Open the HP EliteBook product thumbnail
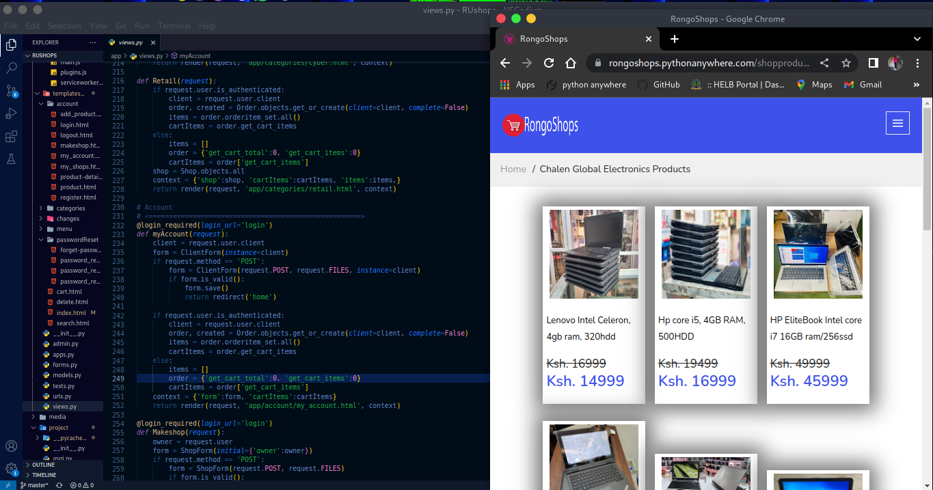 tap(817, 254)
